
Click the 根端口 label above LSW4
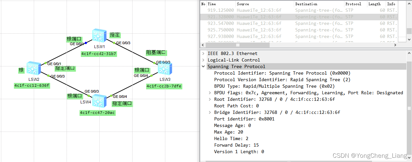tap(75, 96)
